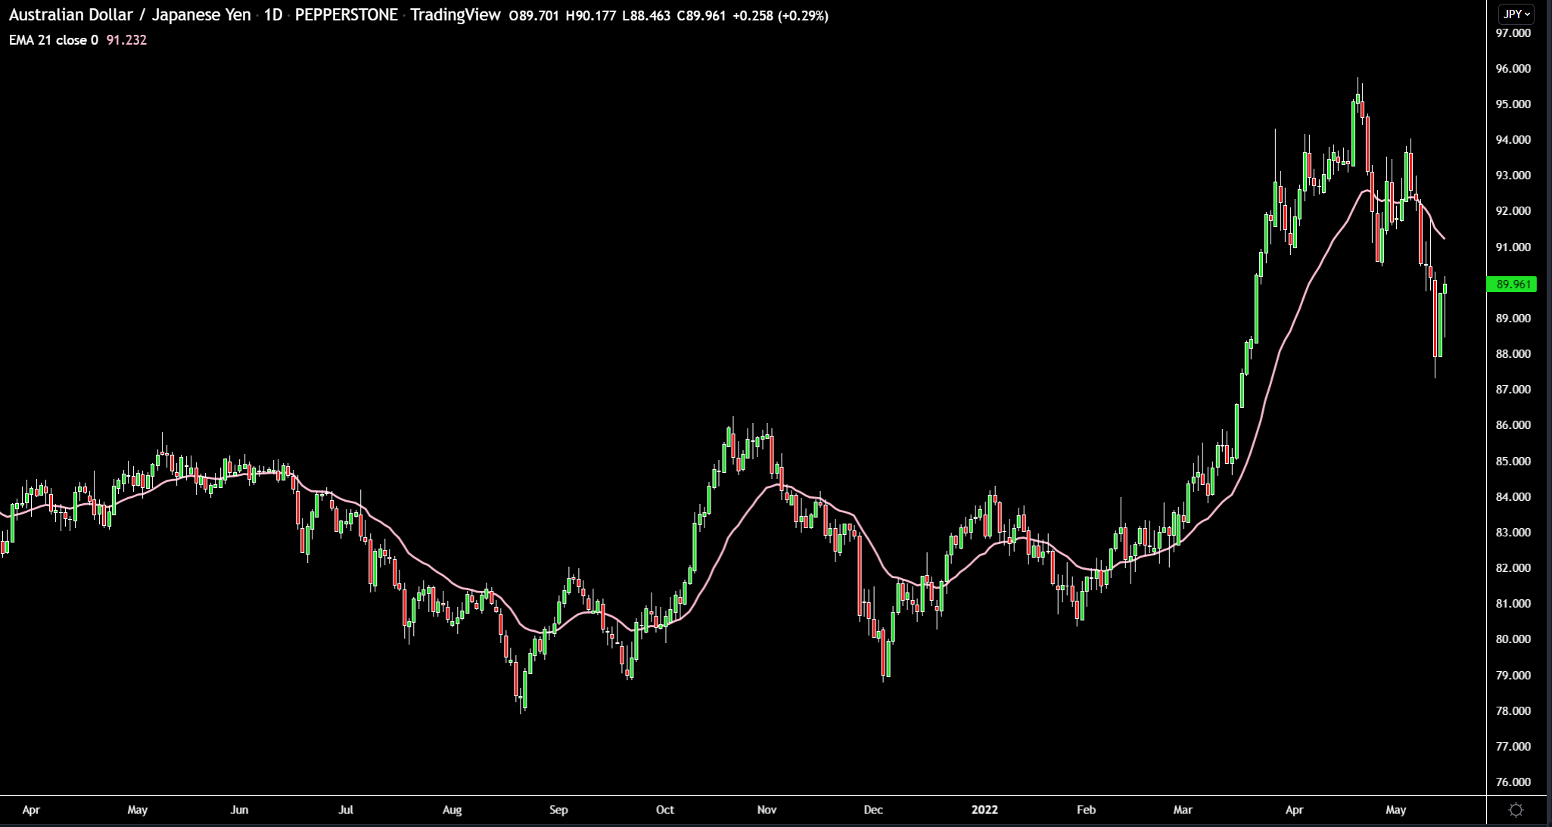Click the Australian Dollar / Japanese Yen title
The image size is (1552, 827).
click(129, 15)
